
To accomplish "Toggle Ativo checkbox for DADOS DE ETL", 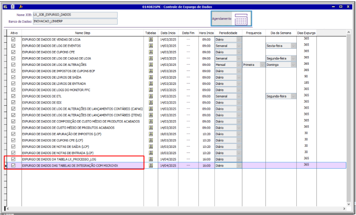I will click(x=13, y=96).
